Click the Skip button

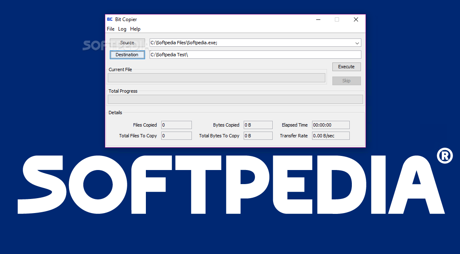346,81
